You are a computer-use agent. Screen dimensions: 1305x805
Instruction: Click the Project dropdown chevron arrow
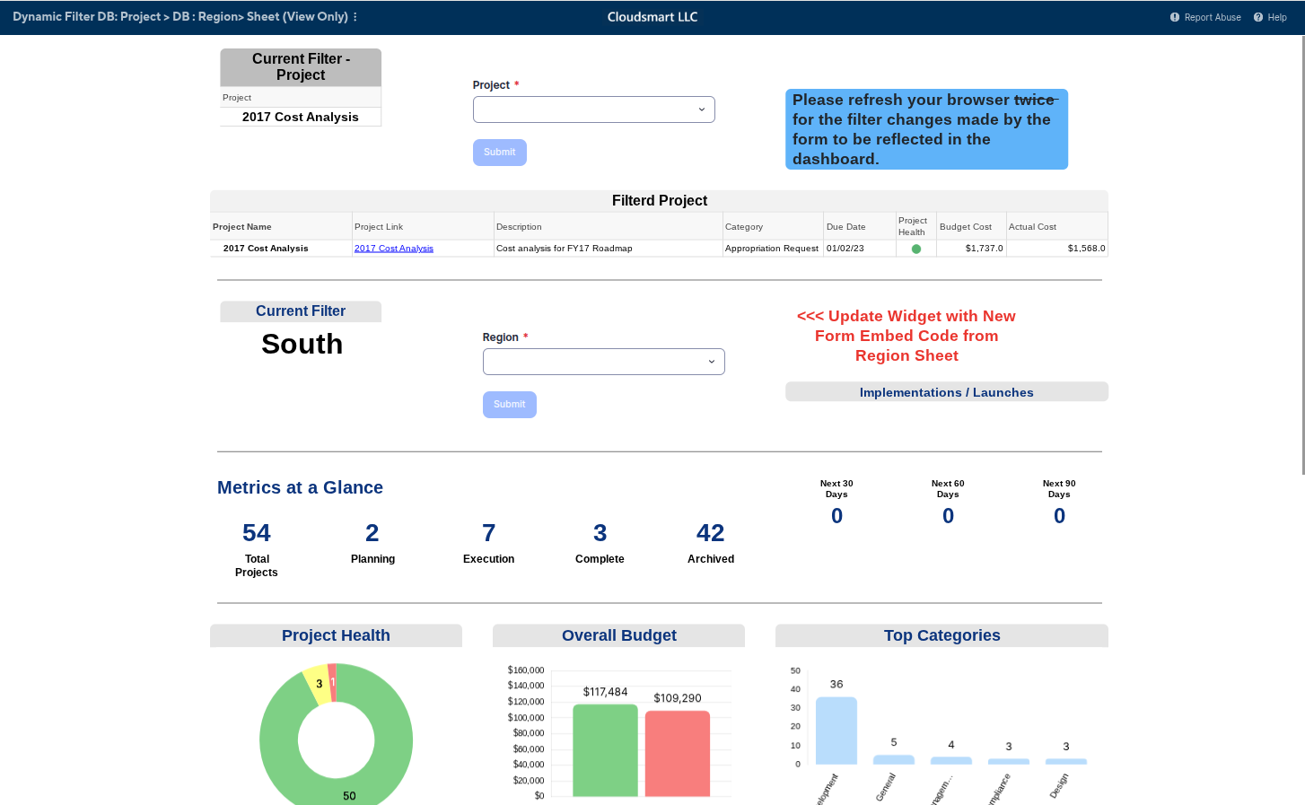(702, 109)
